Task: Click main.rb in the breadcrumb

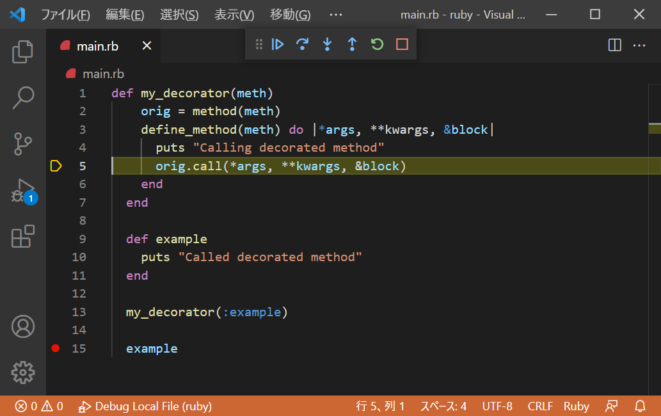Action: point(103,74)
